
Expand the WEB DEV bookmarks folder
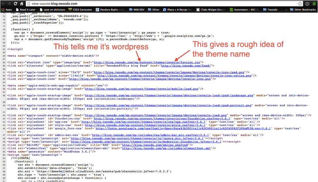pyautogui.click(x=137, y=9)
